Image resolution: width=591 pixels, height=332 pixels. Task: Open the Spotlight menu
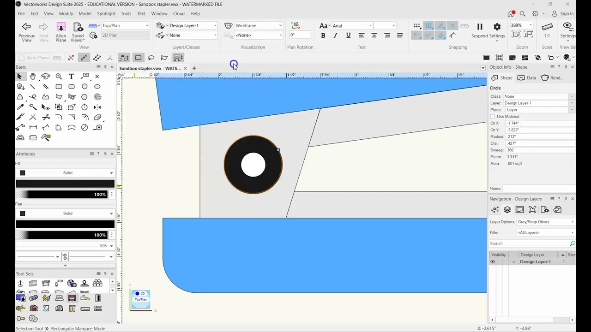pos(106,14)
